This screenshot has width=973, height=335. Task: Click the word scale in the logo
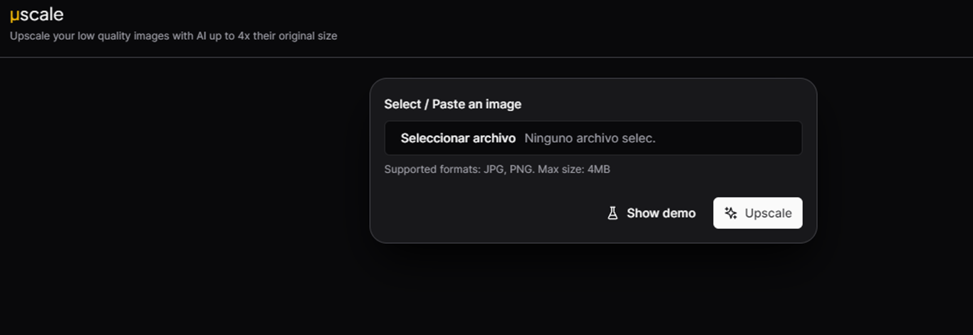pos(41,14)
